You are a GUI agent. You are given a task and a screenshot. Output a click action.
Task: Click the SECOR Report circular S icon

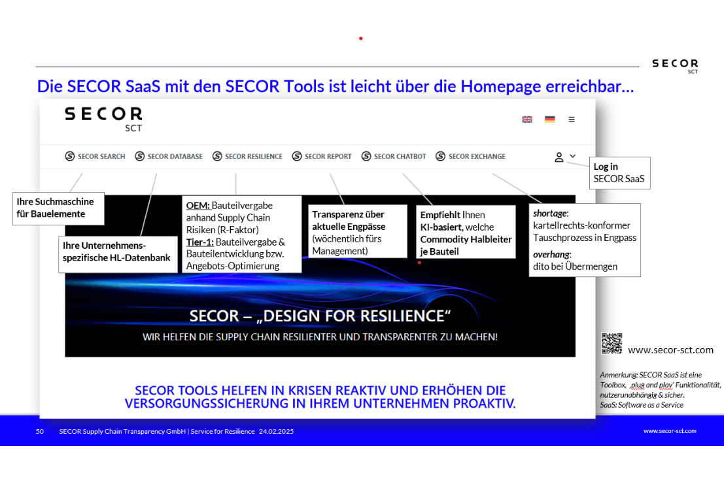click(x=297, y=157)
